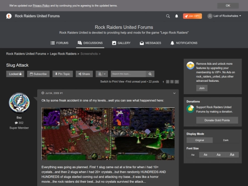Image resolution: width=248 pixels, height=186 pixels.
Task: Click Baz's post count 302
Action: (19, 123)
